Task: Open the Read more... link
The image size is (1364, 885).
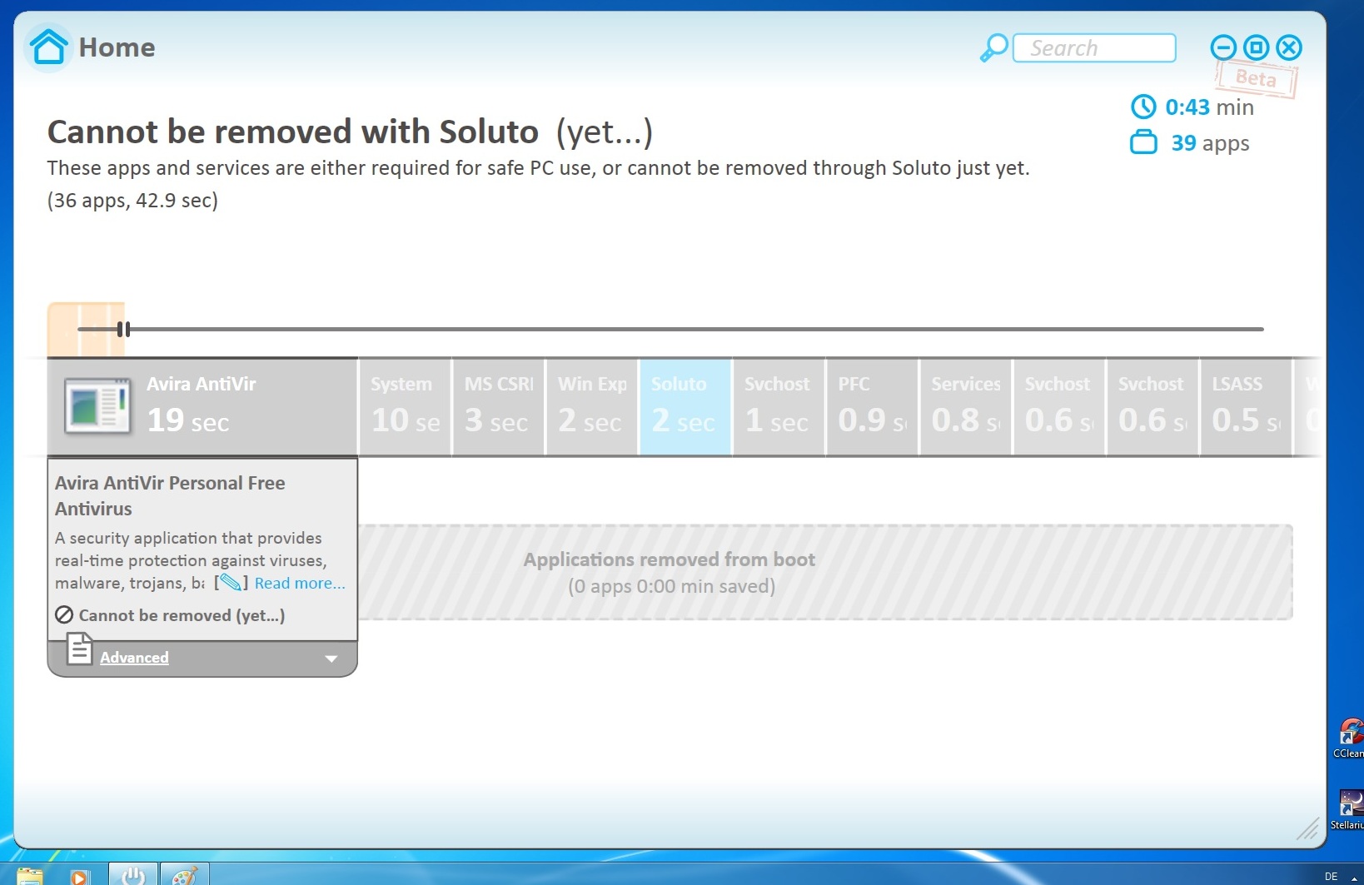Action: click(300, 584)
